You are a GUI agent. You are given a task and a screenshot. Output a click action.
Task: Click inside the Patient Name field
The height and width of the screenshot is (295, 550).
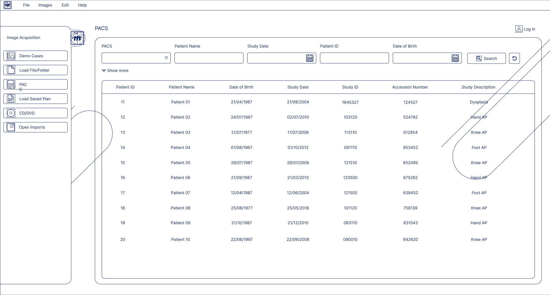coord(209,58)
